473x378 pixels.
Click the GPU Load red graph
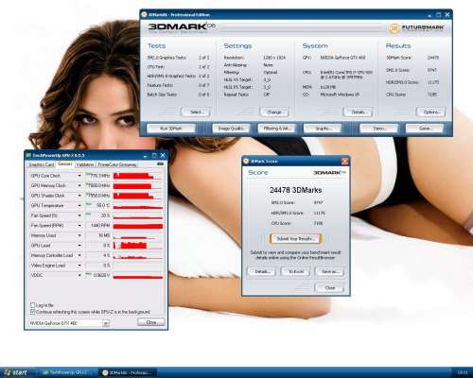138,246
